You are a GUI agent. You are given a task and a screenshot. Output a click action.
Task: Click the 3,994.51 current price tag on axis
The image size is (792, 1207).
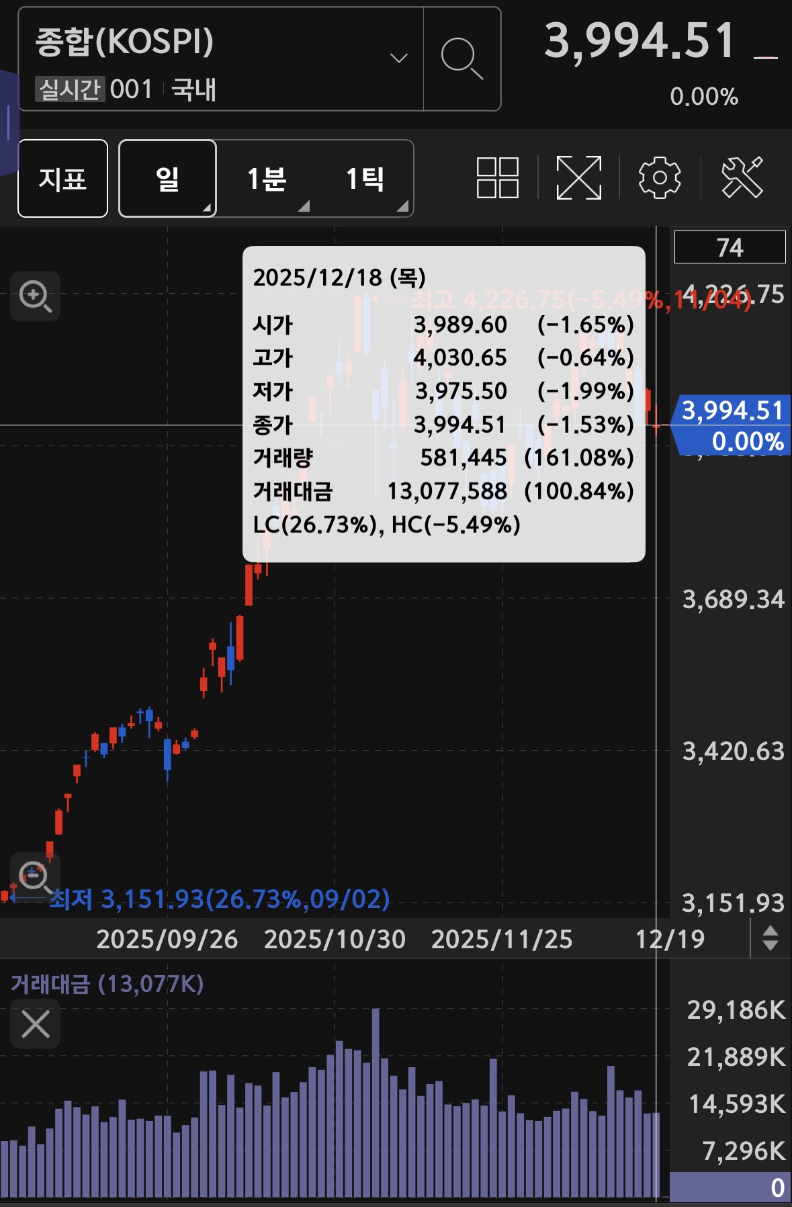pos(731,425)
